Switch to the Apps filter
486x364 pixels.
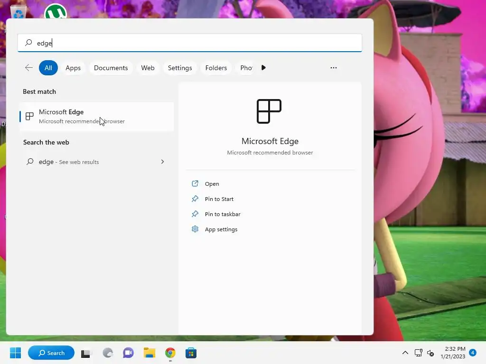(73, 68)
